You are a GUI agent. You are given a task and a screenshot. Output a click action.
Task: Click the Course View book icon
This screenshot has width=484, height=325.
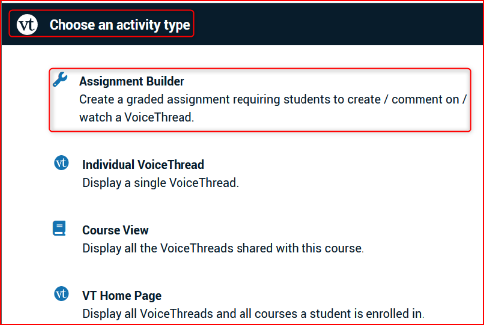tap(60, 228)
